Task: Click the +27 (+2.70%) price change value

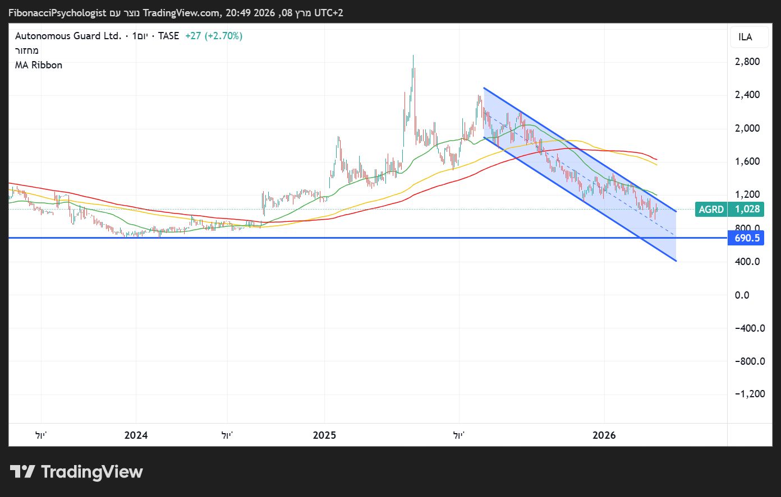Action: (x=214, y=36)
